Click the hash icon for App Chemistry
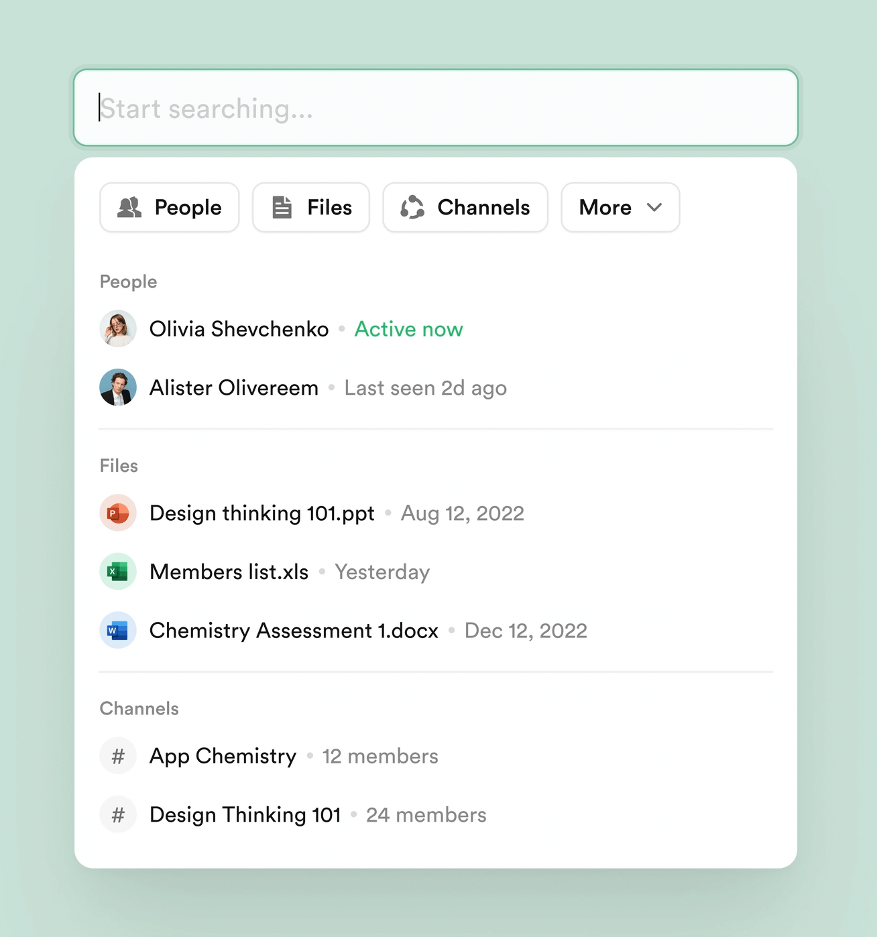Viewport: 877px width, 937px height. tap(118, 756)
